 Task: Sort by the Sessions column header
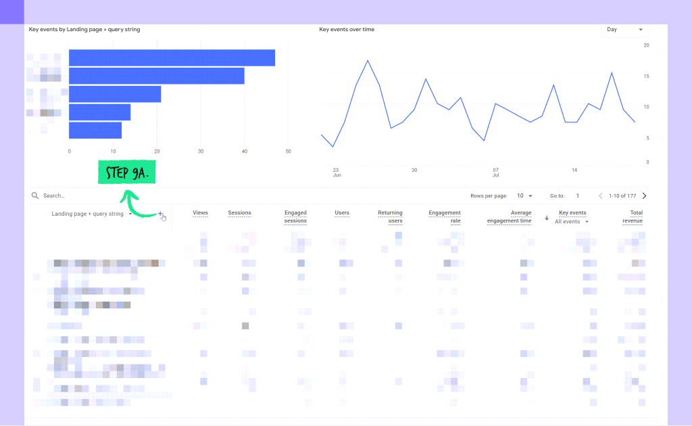point(239,213)
